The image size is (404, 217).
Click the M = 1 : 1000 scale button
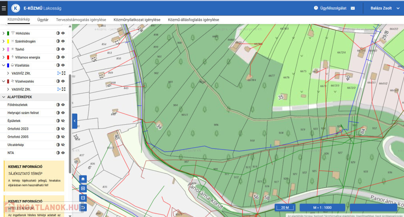[x=322, y=208]
